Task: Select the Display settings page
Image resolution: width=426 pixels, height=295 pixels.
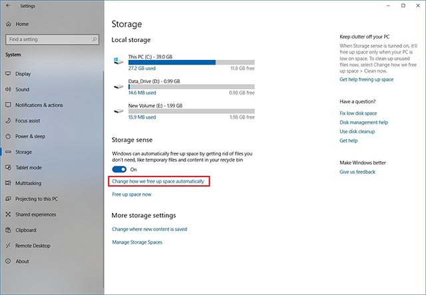Action: (23, 74)
